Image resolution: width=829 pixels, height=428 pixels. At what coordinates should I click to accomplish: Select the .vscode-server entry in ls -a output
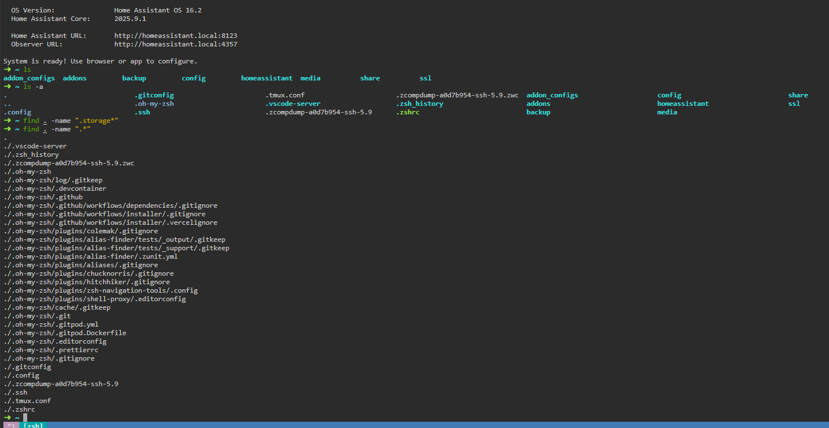click(293, 103)
